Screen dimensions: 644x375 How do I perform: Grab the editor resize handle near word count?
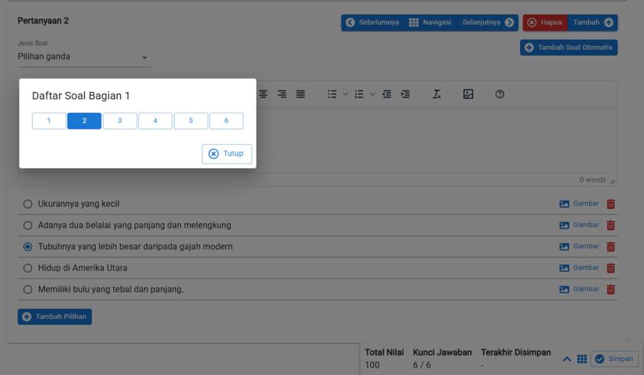[613, 181]
